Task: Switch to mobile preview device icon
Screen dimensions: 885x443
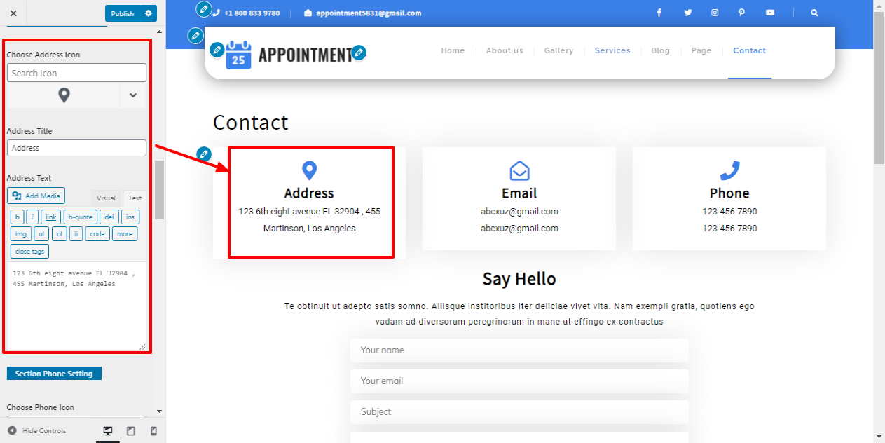Action: 154,430
